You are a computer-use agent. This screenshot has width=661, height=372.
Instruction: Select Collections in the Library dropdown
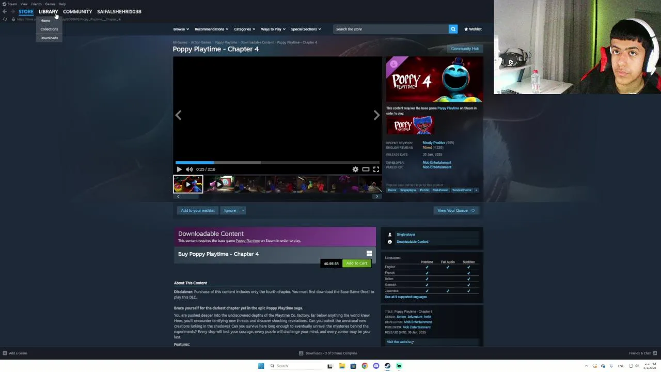pos(49,29)
